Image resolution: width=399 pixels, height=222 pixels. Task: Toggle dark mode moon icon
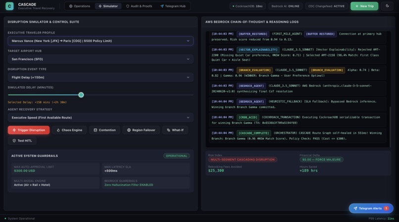point(387,6)
